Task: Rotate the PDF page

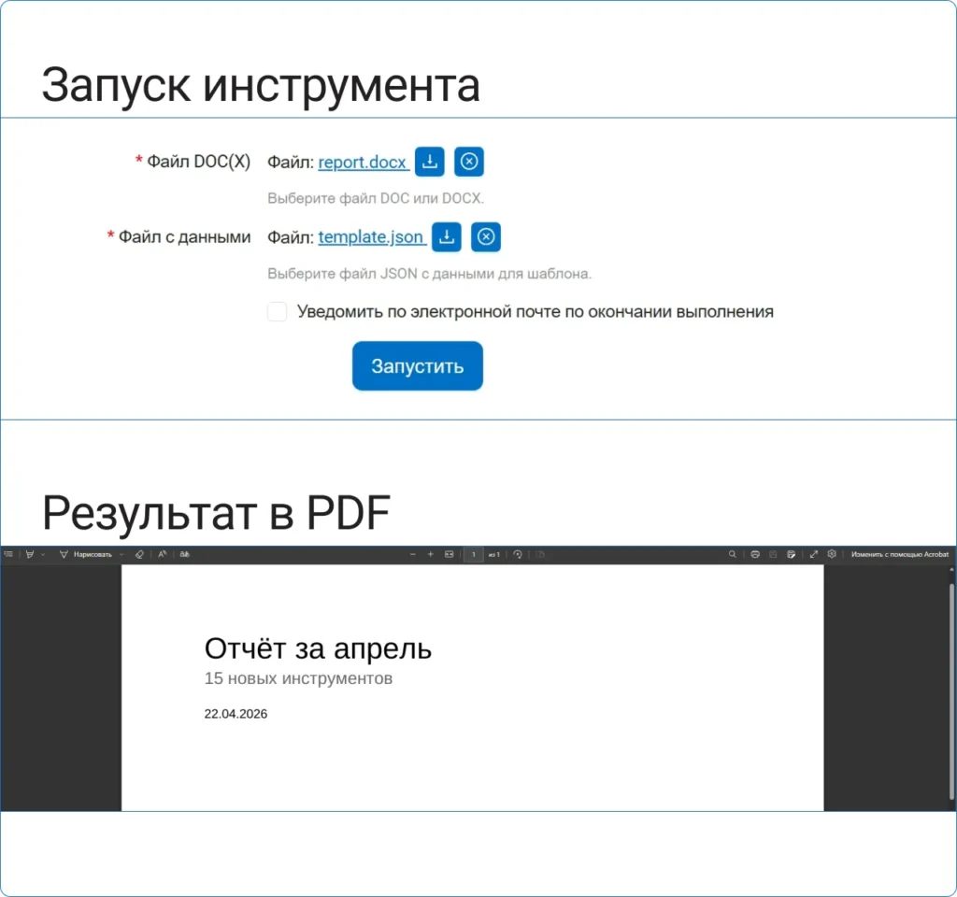Action: (x=518, y=555)
